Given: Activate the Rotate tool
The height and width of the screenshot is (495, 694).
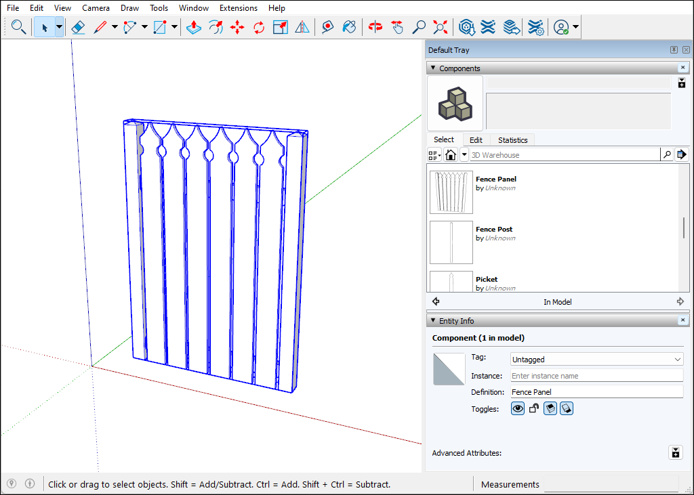Looking at the screenshot, I should tap(258, 27).
